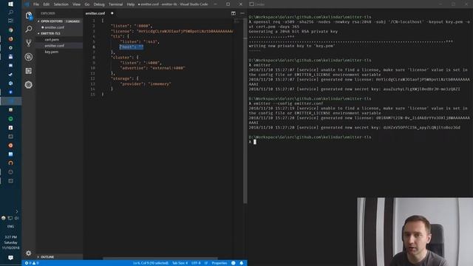Open the Go menu
Screen dimensions: 473x266
point(87,4)
